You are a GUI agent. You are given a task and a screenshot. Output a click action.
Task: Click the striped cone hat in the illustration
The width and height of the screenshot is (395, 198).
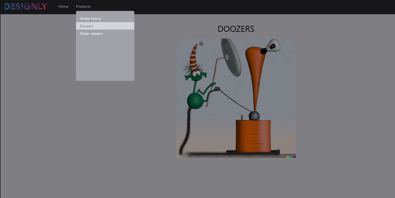(194, 58)
